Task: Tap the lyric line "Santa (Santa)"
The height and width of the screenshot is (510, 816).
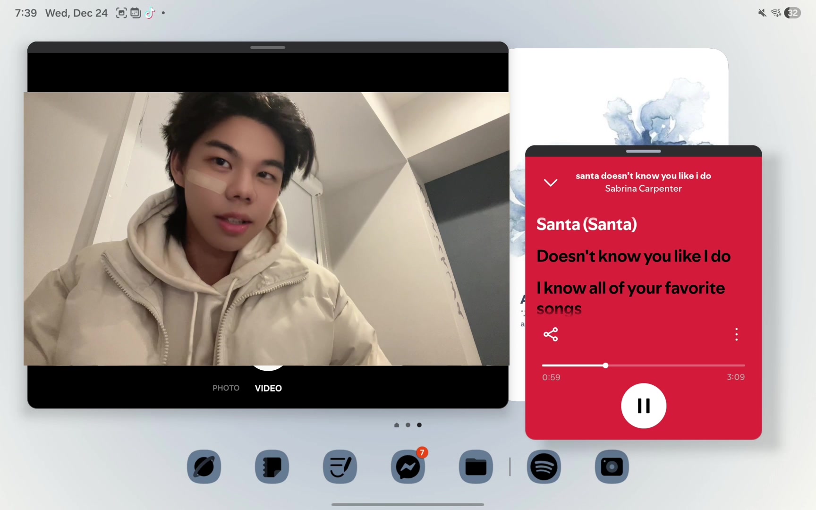Action: coord(586,224)
